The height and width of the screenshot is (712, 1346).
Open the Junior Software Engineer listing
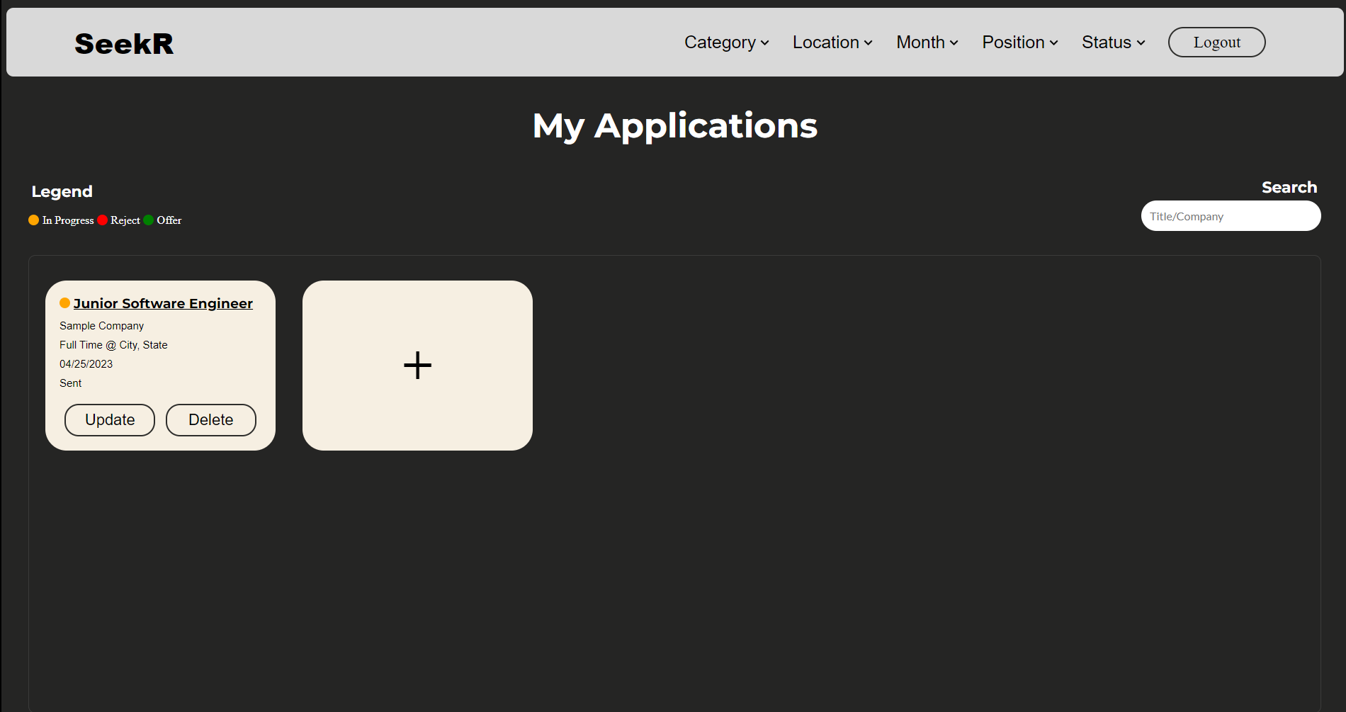pyautogui.click(x=163, y=303)
